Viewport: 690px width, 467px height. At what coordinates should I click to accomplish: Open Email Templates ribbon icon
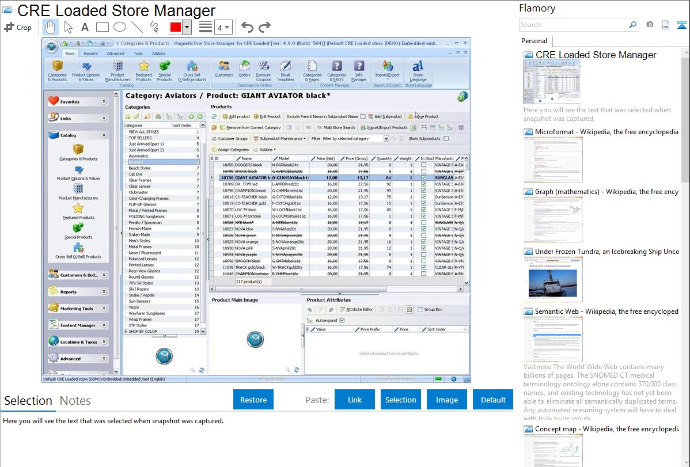285,71
